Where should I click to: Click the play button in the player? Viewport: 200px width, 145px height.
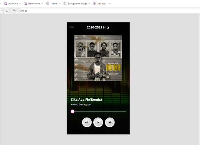(x=98, y=122)
